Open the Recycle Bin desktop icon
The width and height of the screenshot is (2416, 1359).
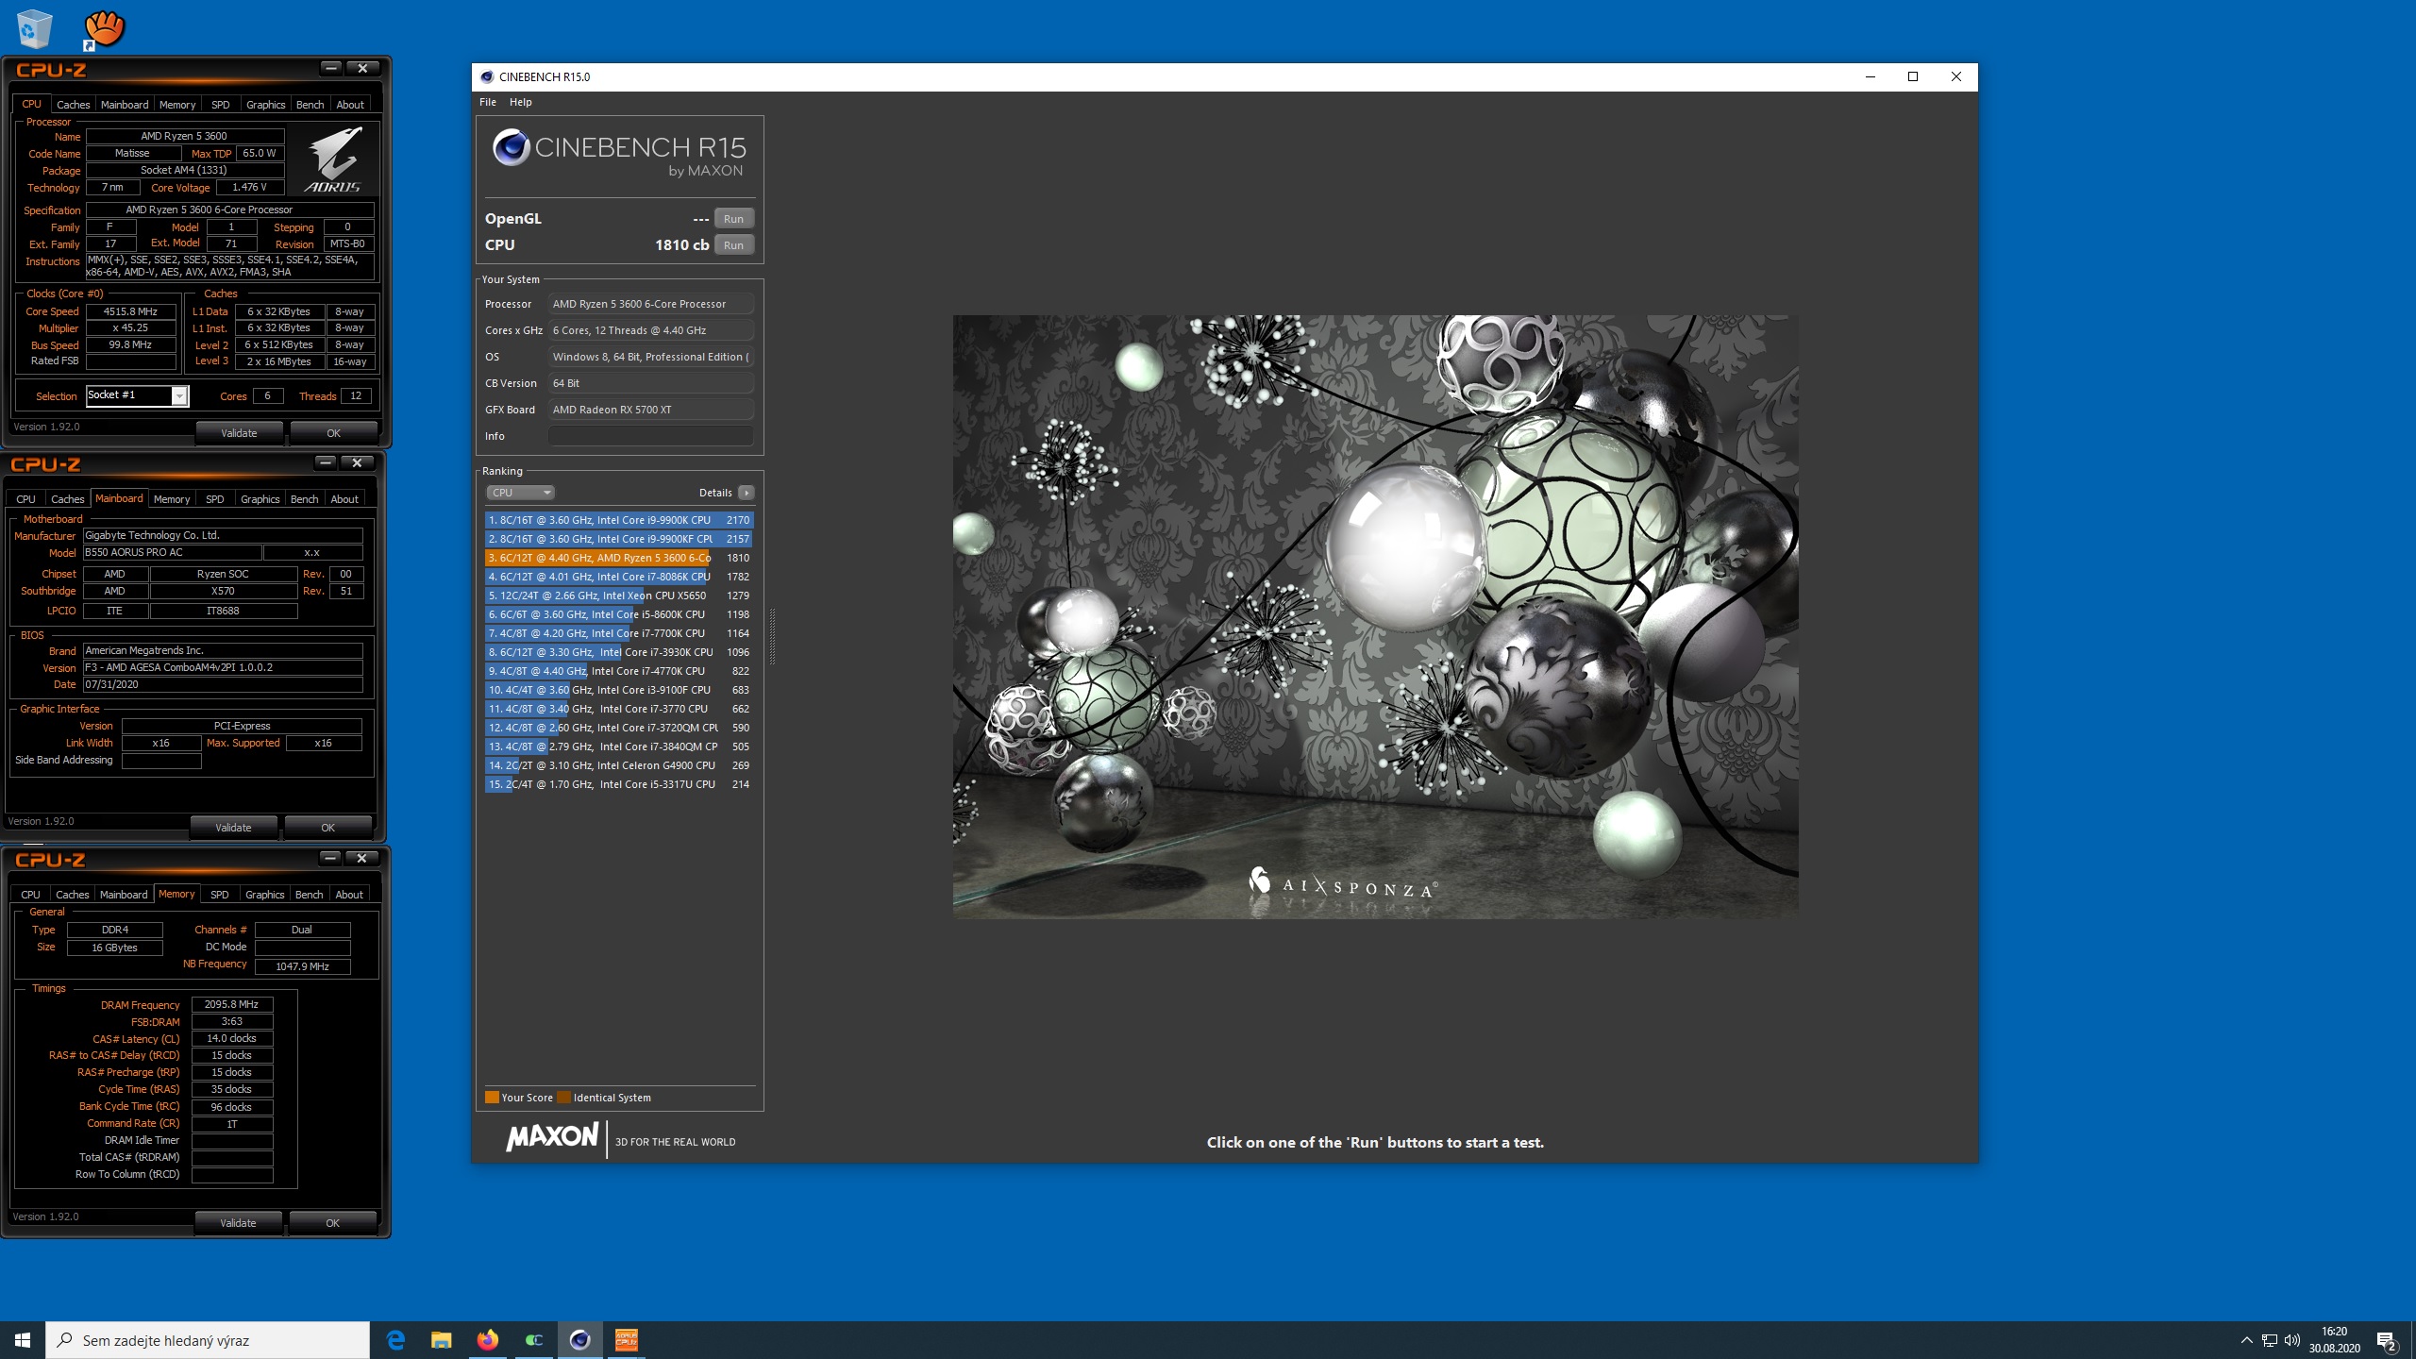(x=35, y=28)
